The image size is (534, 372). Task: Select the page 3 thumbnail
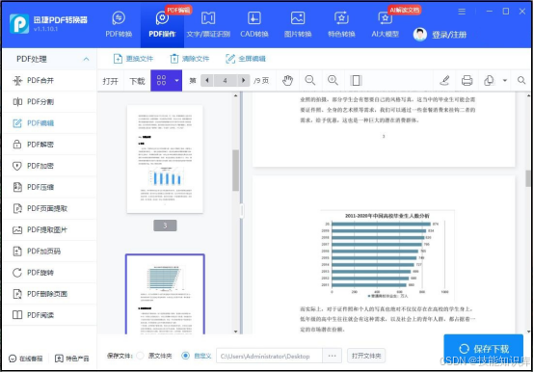point(165,159)
